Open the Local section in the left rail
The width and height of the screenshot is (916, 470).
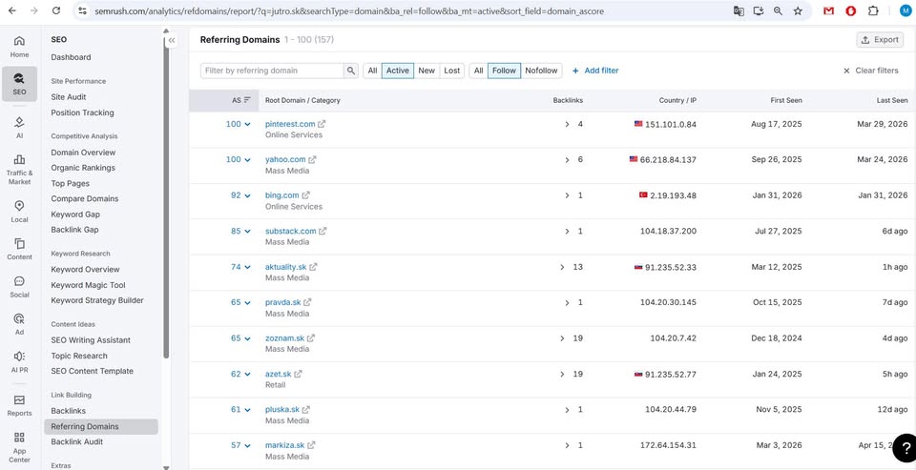19,212
